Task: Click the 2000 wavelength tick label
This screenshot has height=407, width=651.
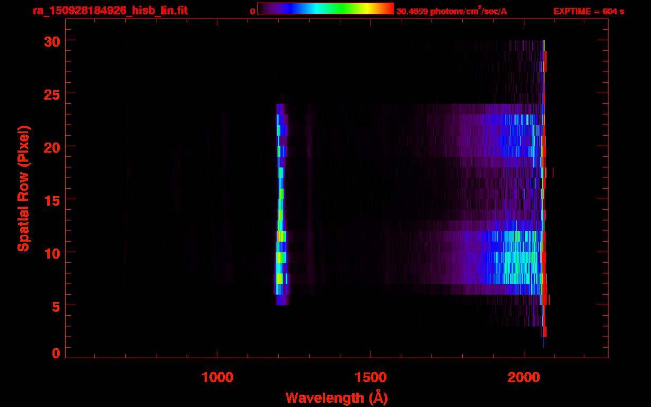Action: [x=524, y=377]
